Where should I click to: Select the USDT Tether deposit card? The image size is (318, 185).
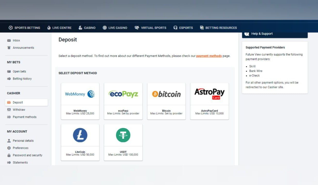click(x=123, y=142)
